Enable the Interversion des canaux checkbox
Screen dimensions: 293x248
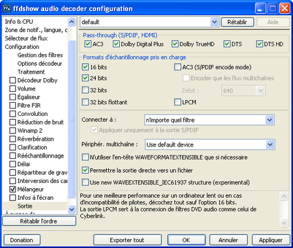pos(12,181)
